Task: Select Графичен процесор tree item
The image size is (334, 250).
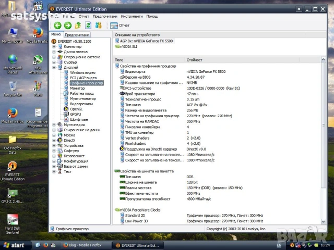Action: coord(87,83)
